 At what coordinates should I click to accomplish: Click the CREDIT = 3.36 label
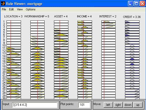[132, 17]
